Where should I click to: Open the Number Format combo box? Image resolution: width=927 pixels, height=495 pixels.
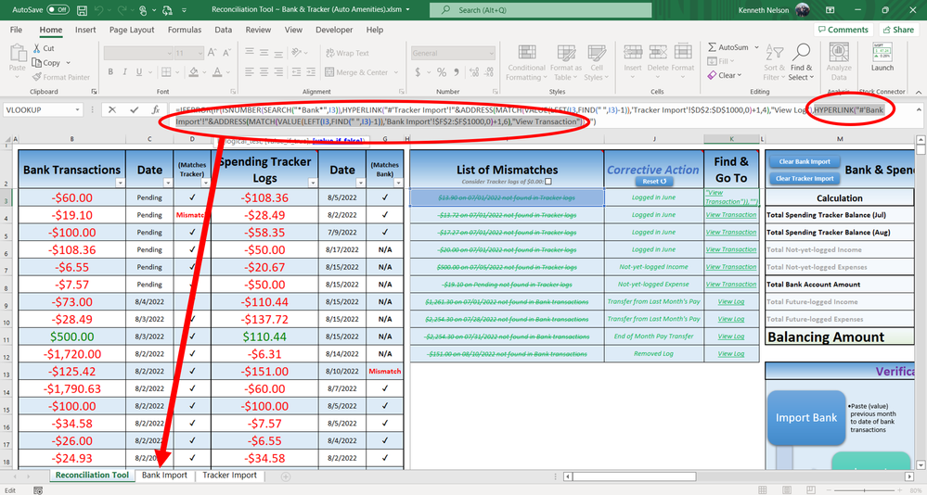click(x=453, y=53)
